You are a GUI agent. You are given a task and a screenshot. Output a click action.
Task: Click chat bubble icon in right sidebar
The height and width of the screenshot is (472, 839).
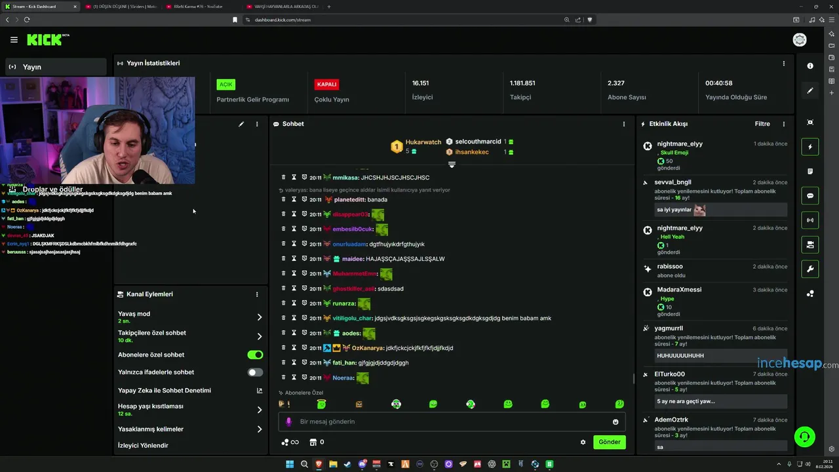pos(810,195)
